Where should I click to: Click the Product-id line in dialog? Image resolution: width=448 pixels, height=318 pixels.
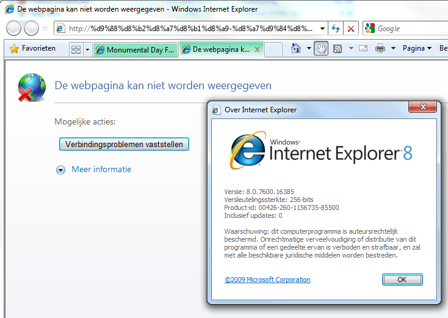281,208
